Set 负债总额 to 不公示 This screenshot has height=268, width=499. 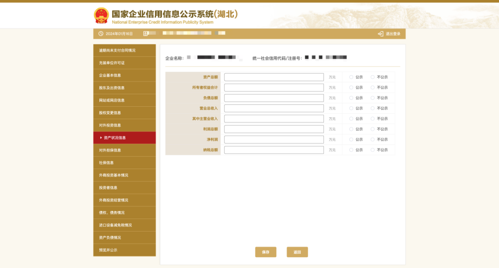(x=373, y=97)
